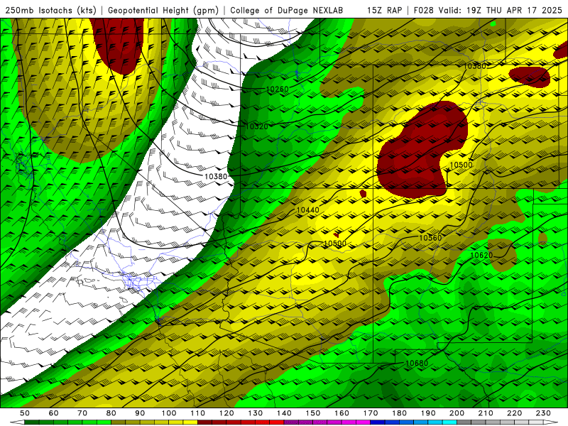Click the 200 value on the color scale
The image size is (568, 426).
tap(457, 413)
